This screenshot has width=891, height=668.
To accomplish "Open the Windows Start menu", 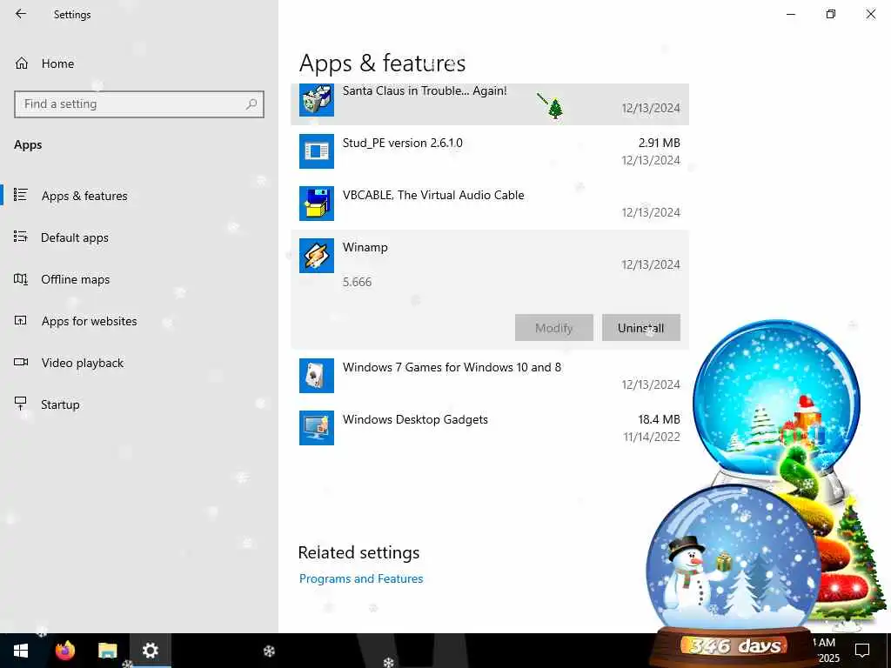I will click(x=21, y=651).
